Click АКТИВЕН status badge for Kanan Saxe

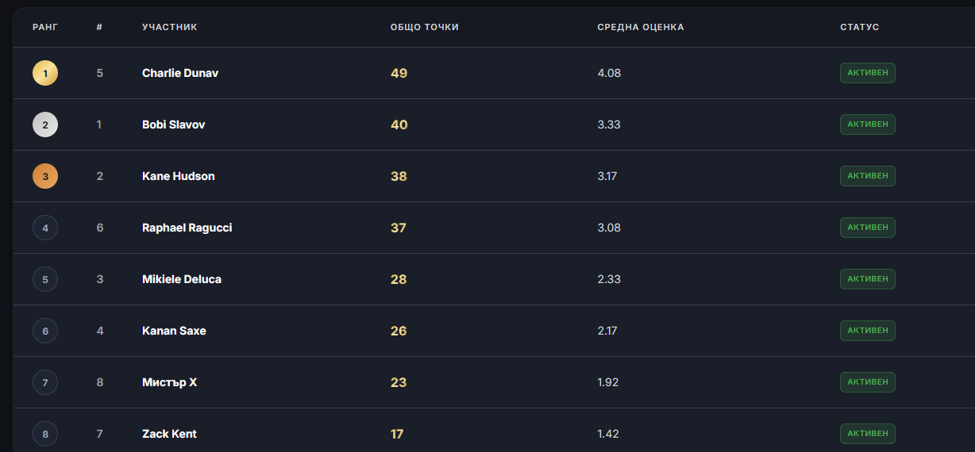click(868, 331)
